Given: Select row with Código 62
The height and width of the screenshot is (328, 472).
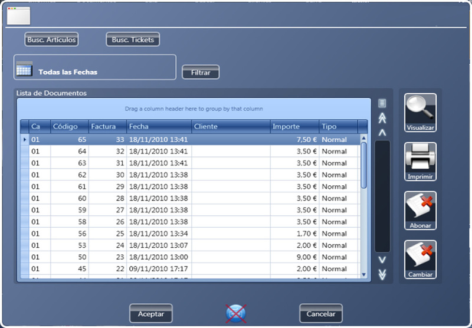Looking at the screenshot, I should pyautogui.click(x=190, y=175).
